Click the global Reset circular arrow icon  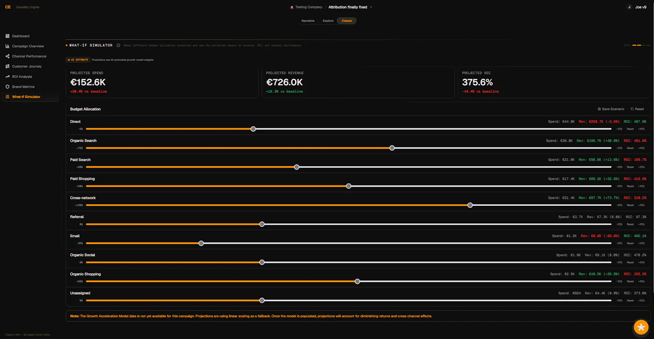(632, 109)
